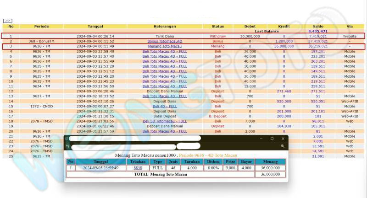Open Beli Toto Macau 4D link in row 4
Image resolution: width=367 pixels, height=198 pixels.
(165, 51)
